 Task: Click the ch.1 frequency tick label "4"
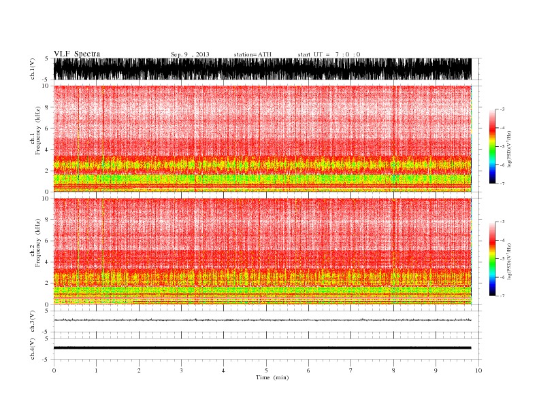[47, 150]
